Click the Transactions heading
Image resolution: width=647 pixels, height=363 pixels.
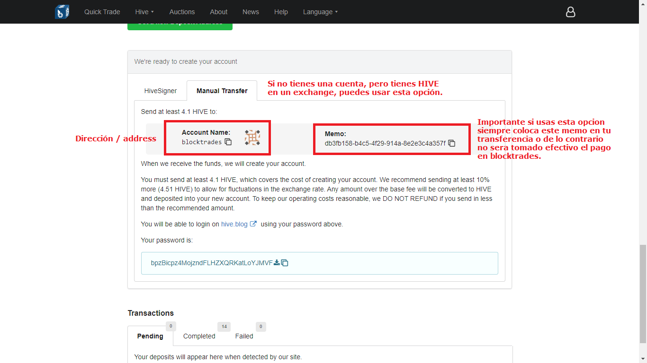(x=151, y=313)
